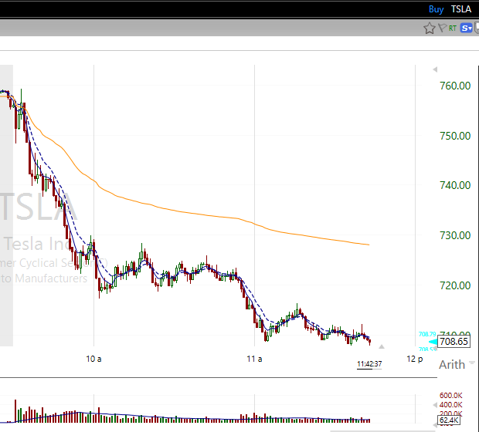Click the 730.00 price axis label
Image resolution: width=479 pixels, height=432 pixels.
coord(455,235)
